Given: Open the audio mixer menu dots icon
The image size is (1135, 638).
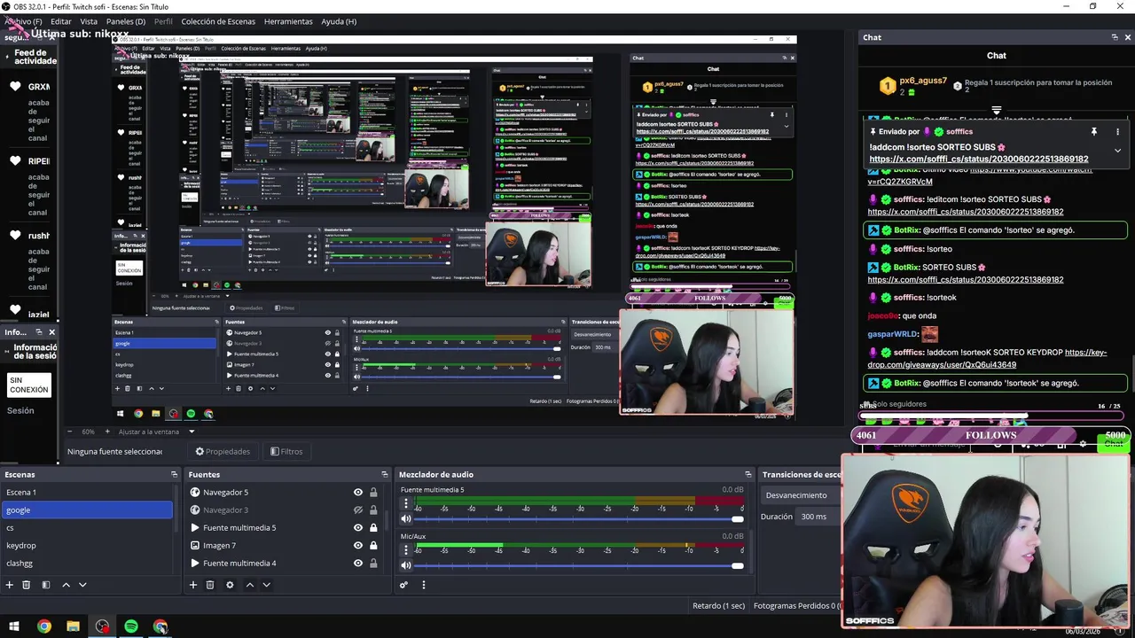Looking at the screenshot, I should coord(423,585).
